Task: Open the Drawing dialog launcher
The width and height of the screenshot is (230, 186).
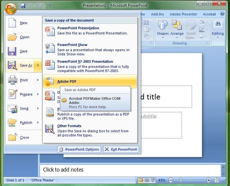Action: point(207,43)
